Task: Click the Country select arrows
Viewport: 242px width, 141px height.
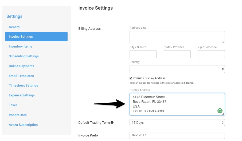Action: click(x=223, y=69)
